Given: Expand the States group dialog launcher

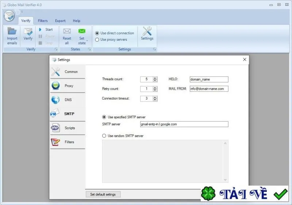Looking at the screenshot, I should [x=89, y=49].
